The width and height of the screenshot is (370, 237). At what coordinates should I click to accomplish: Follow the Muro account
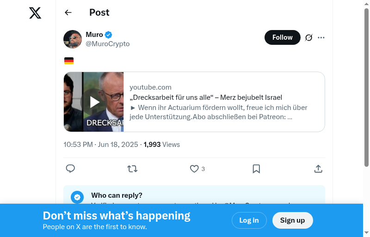282,37
